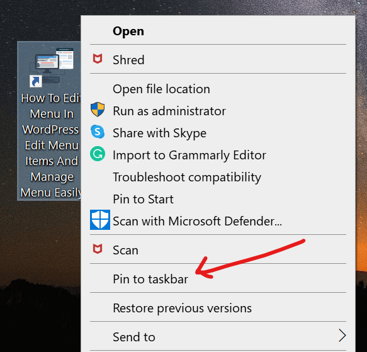The image size is (367, 352).
Task: Click the McAfee icon beside Scan
Action: (98, 249)
